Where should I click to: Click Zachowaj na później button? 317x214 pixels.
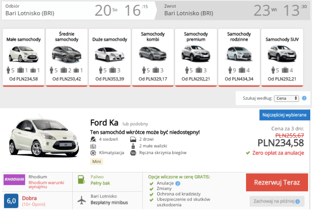click(x=277, y=201)
